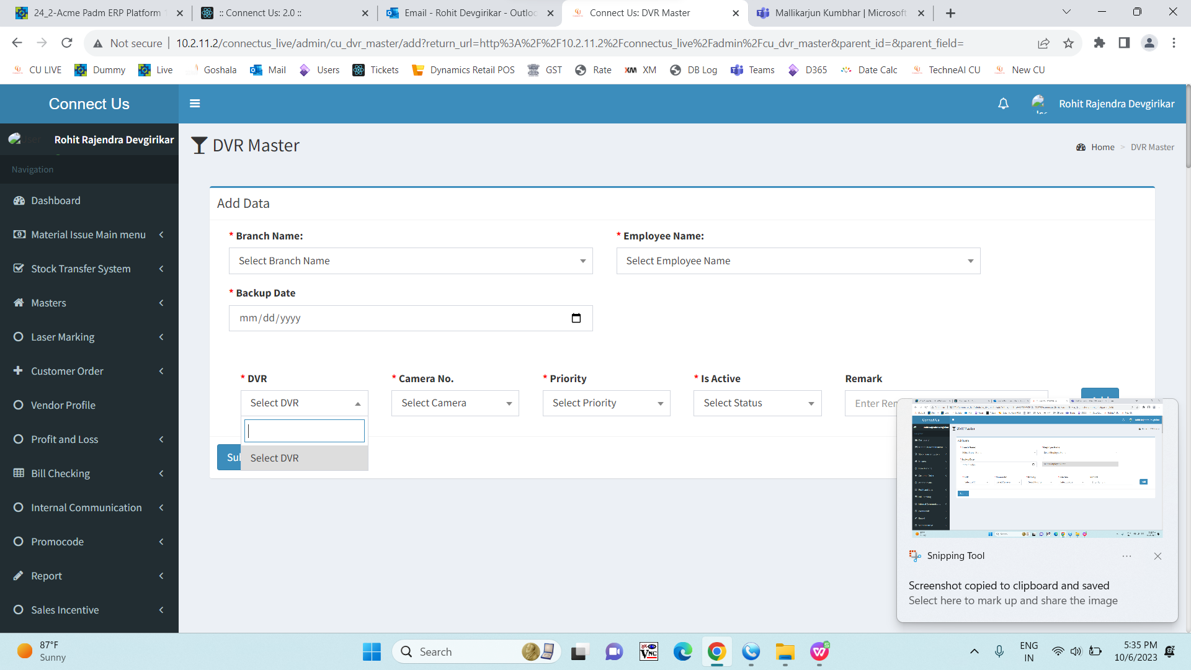
Task: Expand Profit and Loss menu
Action: click(89, 439)
